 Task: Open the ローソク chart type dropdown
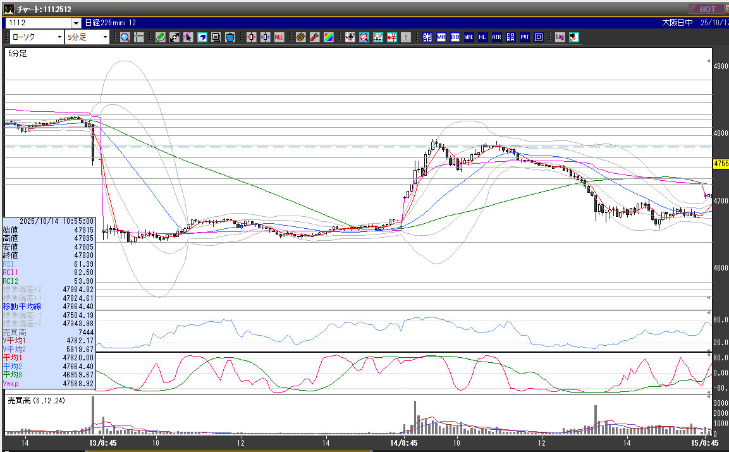click(x=35, y=37)
